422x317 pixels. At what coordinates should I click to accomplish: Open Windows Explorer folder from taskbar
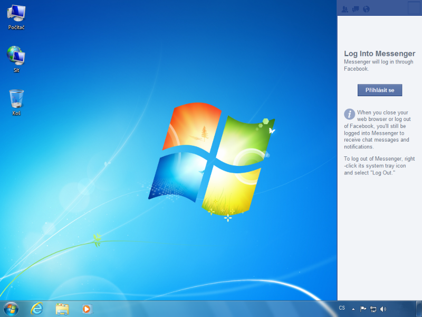[62, 309]
